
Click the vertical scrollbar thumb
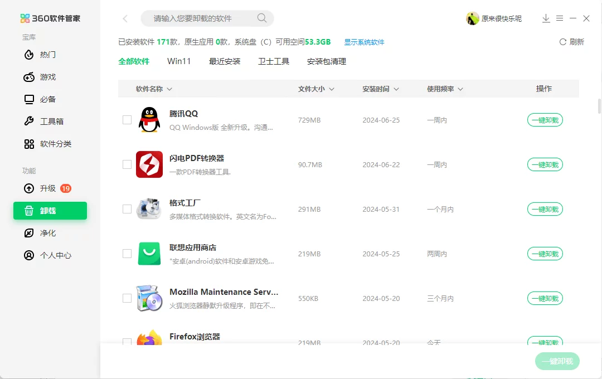pyautogui.click(x=599, y=106)
